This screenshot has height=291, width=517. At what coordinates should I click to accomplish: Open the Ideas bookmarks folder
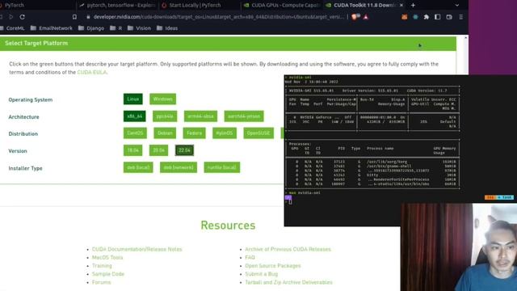(167, 28)
